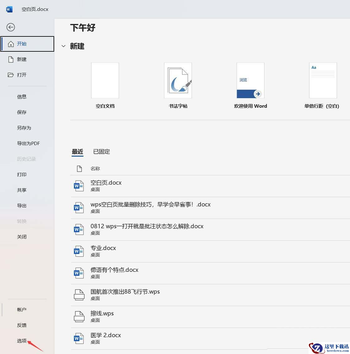This screenshot has height=354, width=350.
Task: Open recent file 空白页.docx
Action: (x=210, y=186)
